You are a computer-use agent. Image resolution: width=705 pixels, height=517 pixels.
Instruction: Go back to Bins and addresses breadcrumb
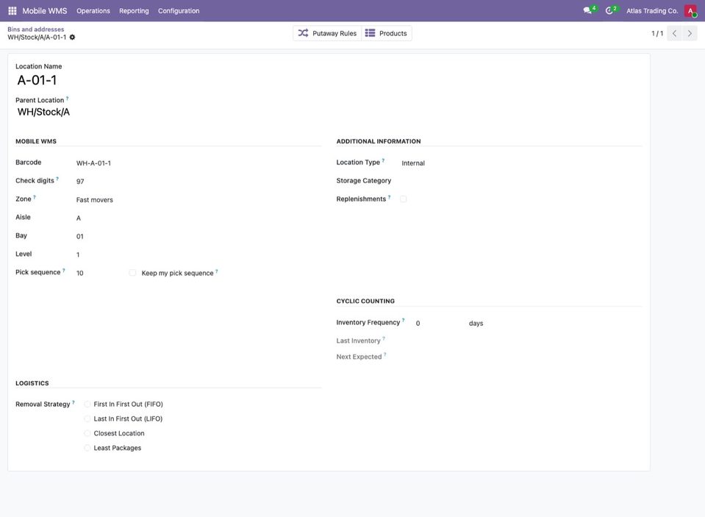[35, 29]
